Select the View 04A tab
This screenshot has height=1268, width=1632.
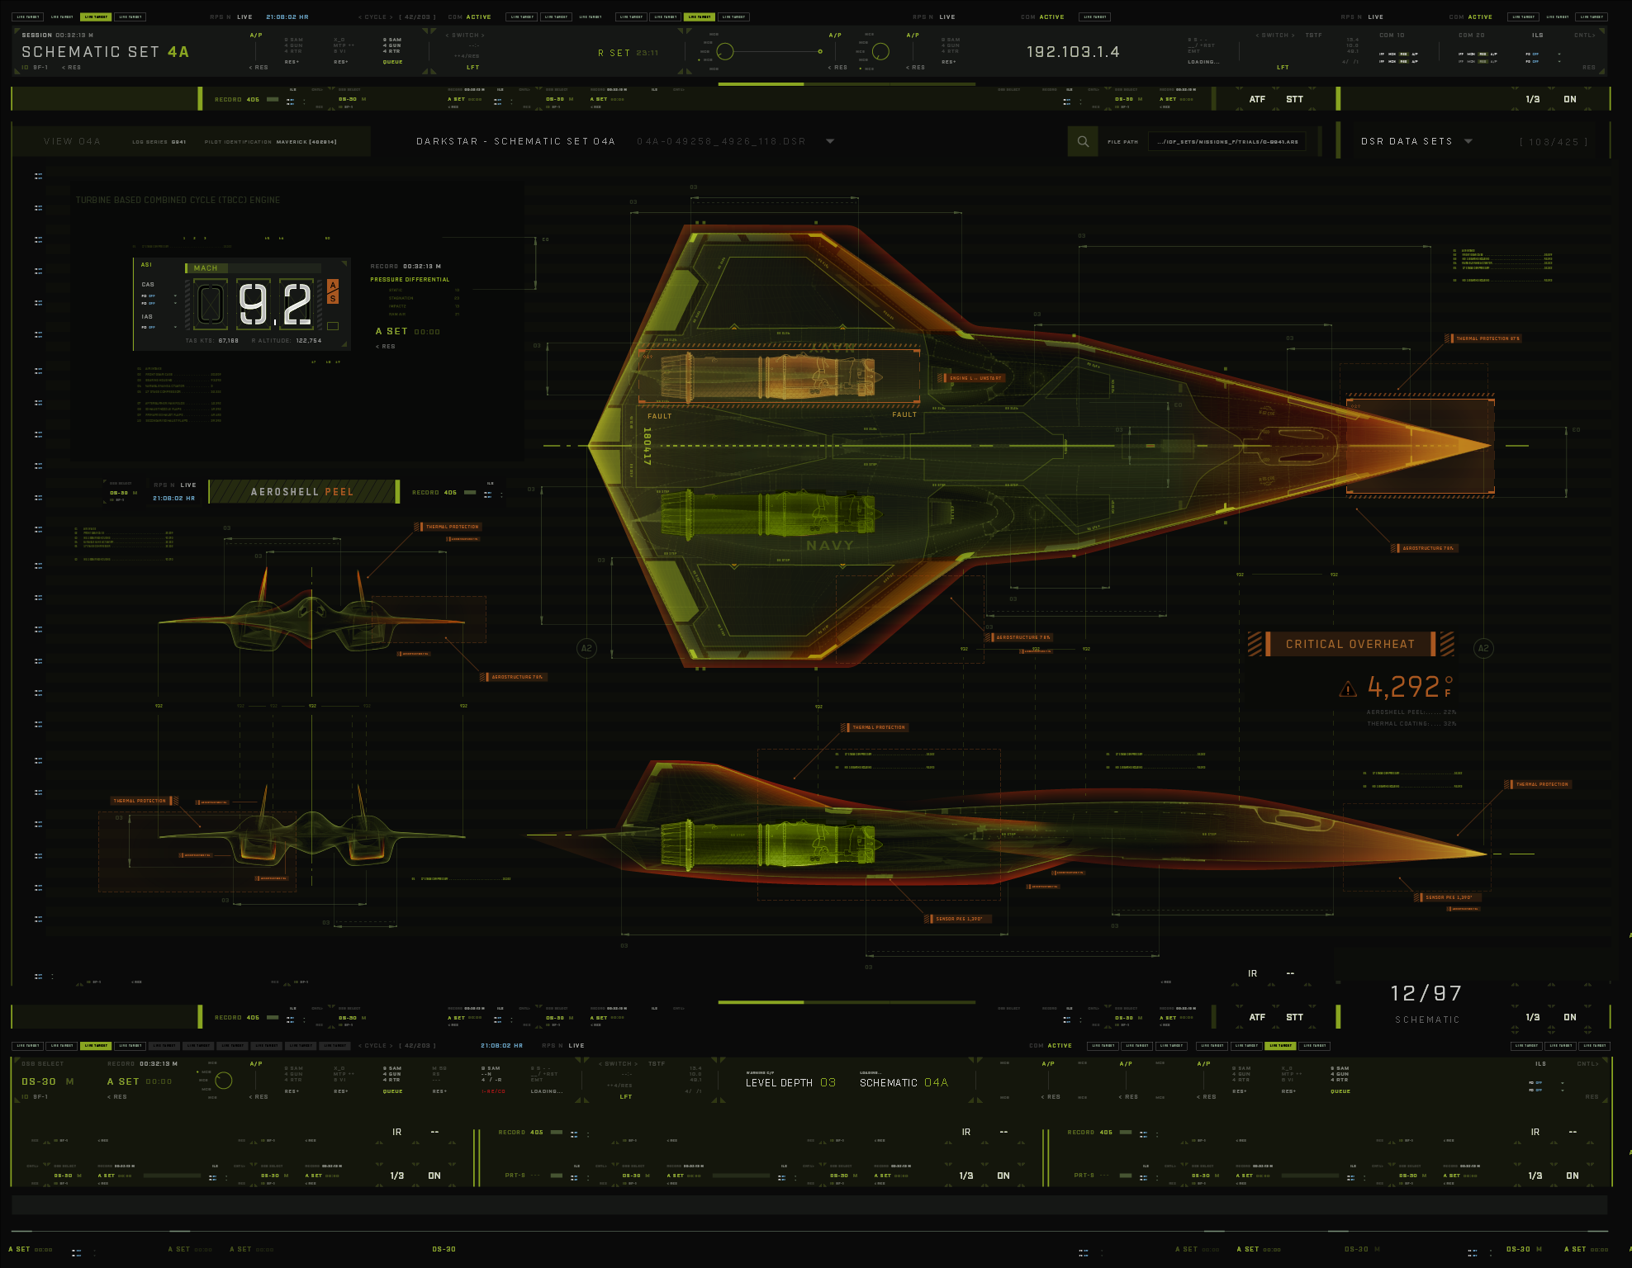coord(72,141)
